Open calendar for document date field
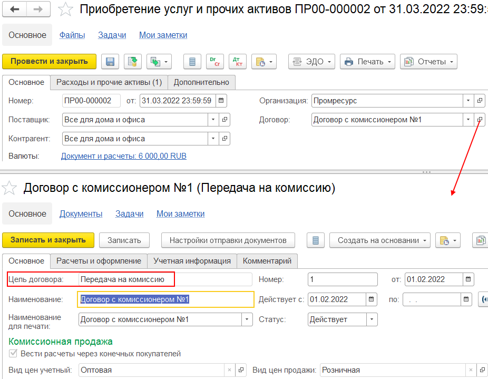Screen dimensions: 488x379 pyautogui.click(x=221, y=101)
